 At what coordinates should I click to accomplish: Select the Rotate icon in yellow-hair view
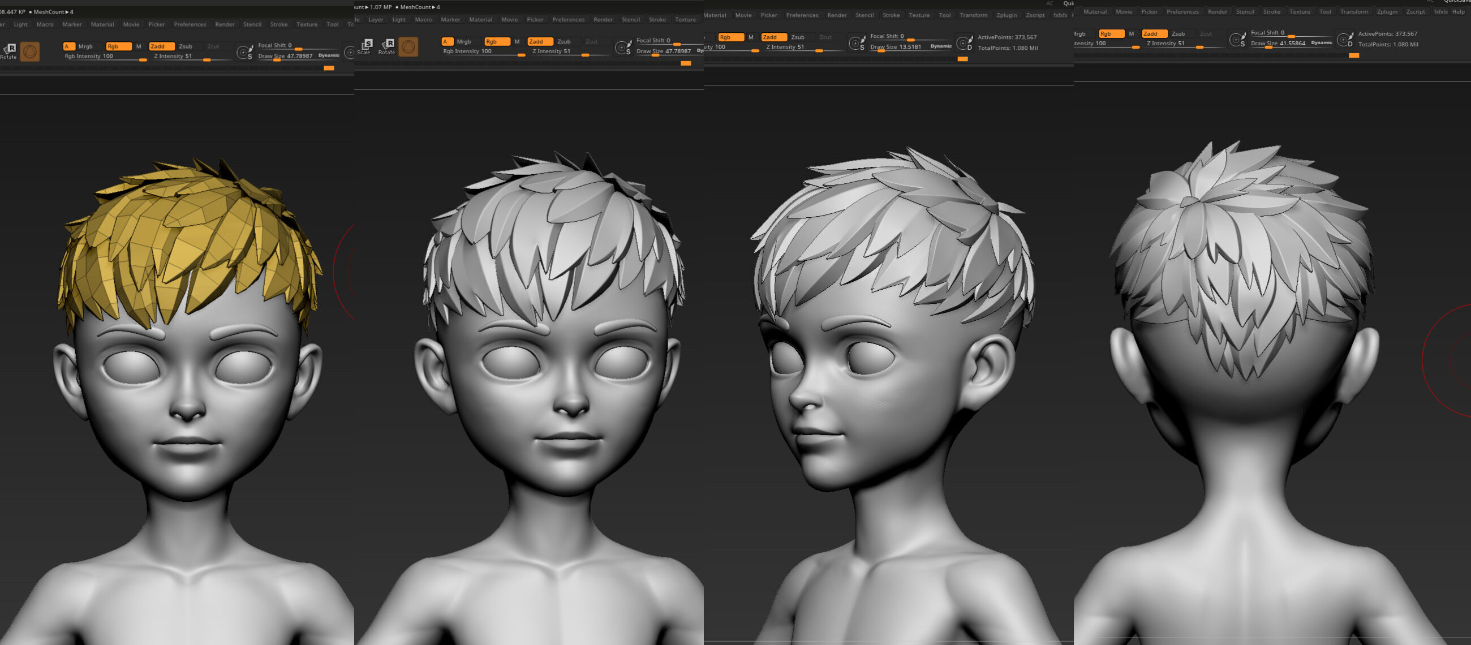[8, 51]
